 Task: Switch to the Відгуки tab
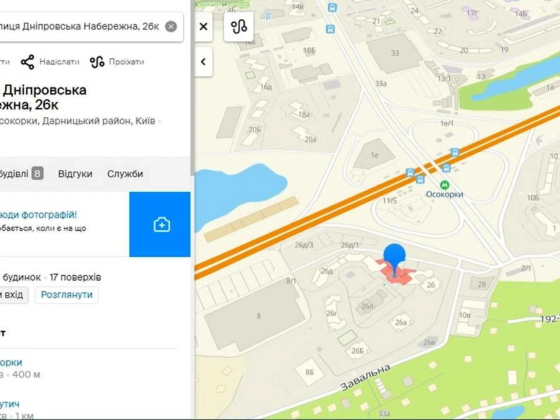(x=75, y=174)
